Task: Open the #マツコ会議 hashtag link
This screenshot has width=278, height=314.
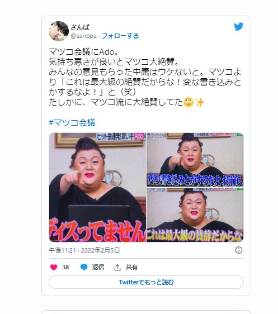Action: 72,122
